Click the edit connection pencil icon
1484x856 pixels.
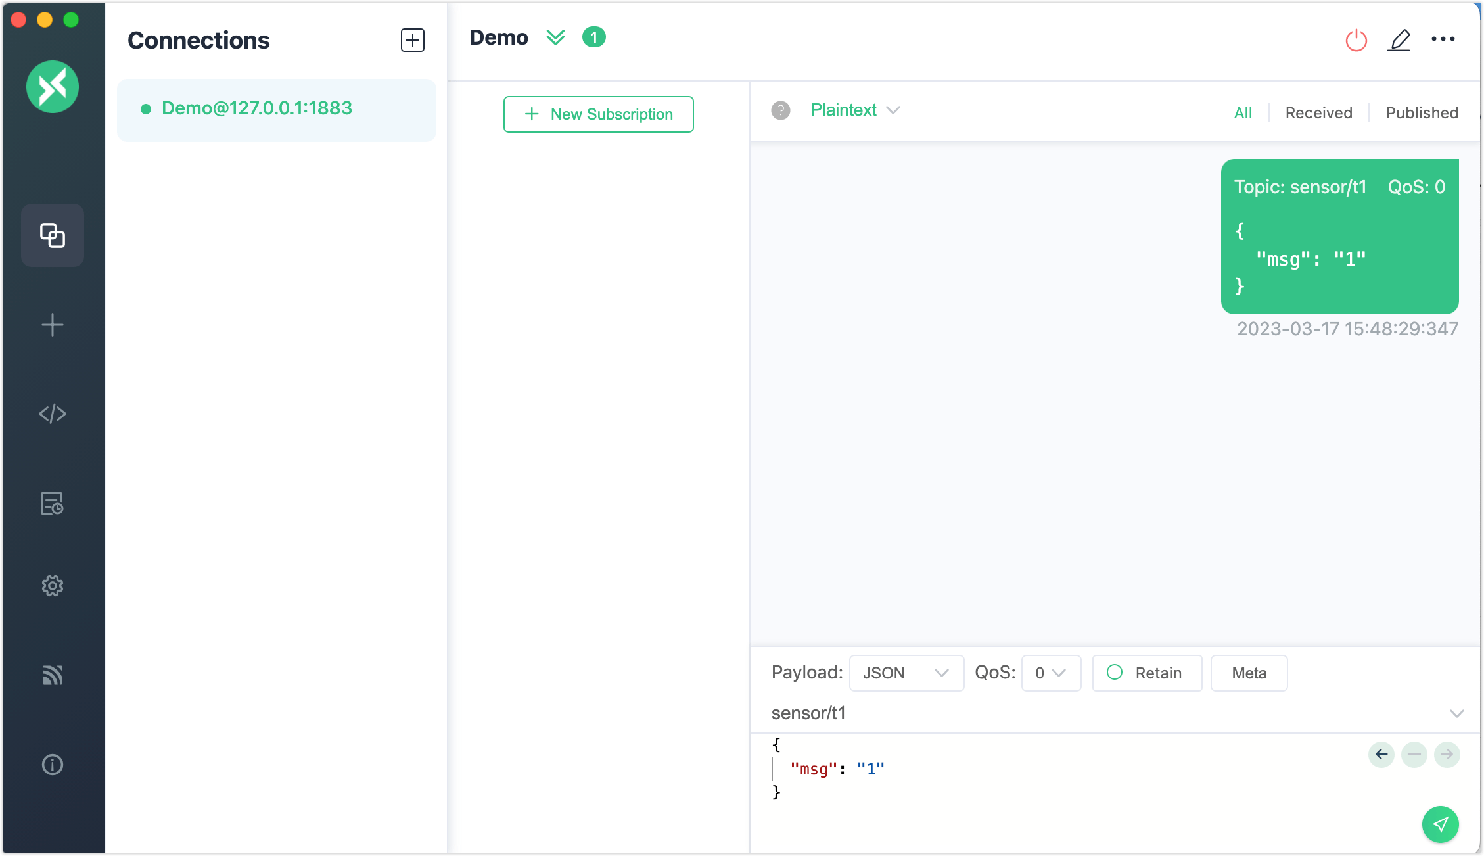1399,41
